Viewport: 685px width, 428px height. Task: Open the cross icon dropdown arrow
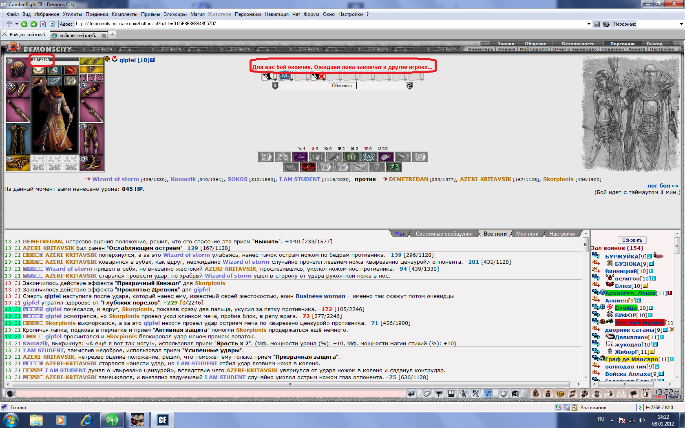[x=17, y=24]
